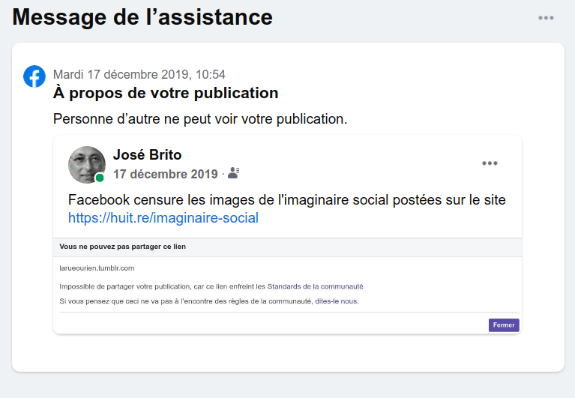
Task: Click the Facebook logo icon
Action: [x=34, y=76]
